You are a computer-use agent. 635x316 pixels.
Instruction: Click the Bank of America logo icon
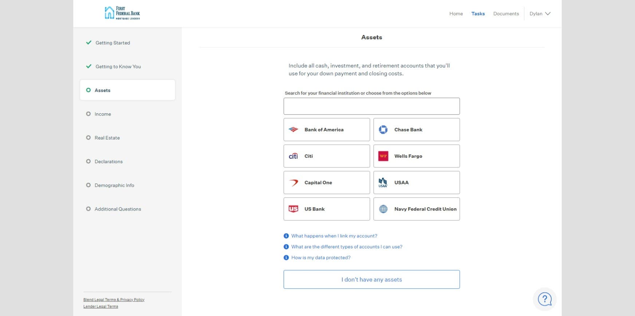coord(293,130)
